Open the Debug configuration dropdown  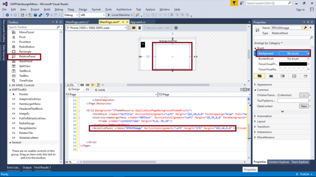(x=71, y=15)
